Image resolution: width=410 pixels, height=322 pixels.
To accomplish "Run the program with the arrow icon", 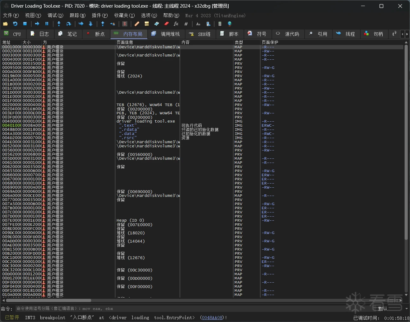I will tap(37, 24).
